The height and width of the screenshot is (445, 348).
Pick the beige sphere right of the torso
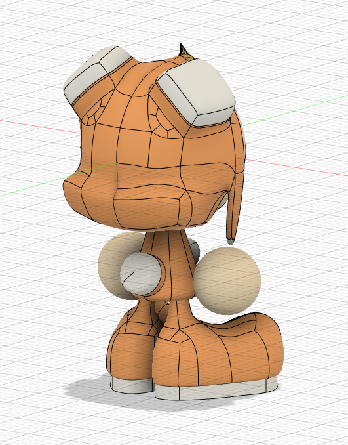pos(227,280)
